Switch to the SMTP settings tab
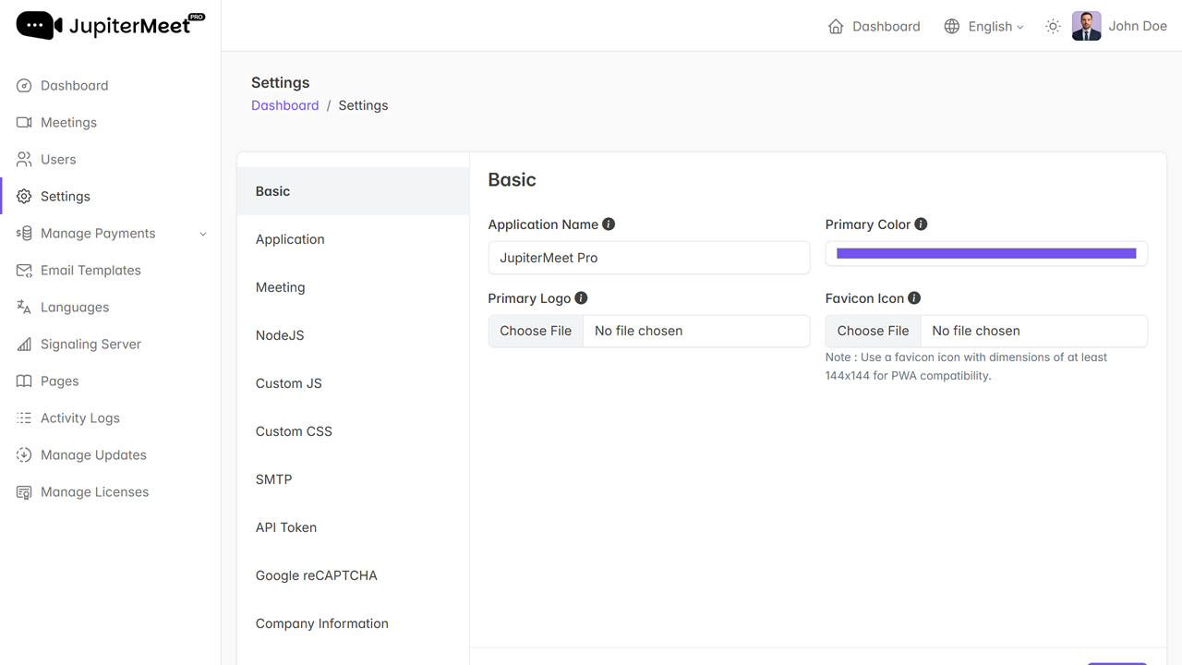1182x665 pixels. (x=274, y=479)
